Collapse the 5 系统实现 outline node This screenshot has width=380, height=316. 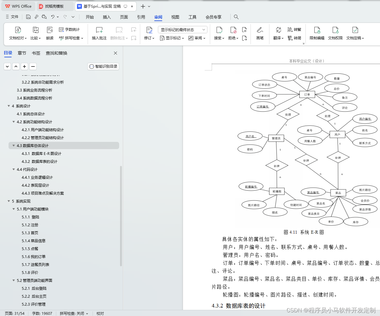(9, 201)
